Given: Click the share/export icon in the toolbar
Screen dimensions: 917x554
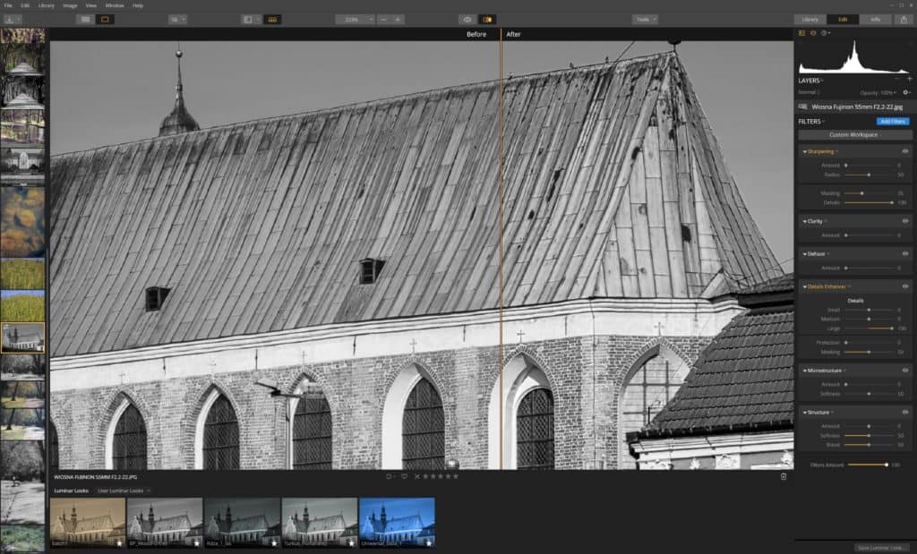Looking at the screenshot, I should click(904, 19).
